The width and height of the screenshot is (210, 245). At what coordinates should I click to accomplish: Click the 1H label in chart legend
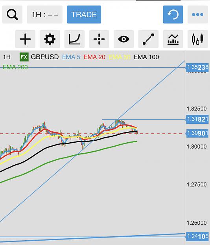click(7, 57)
